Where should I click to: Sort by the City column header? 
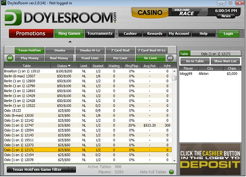211,68
